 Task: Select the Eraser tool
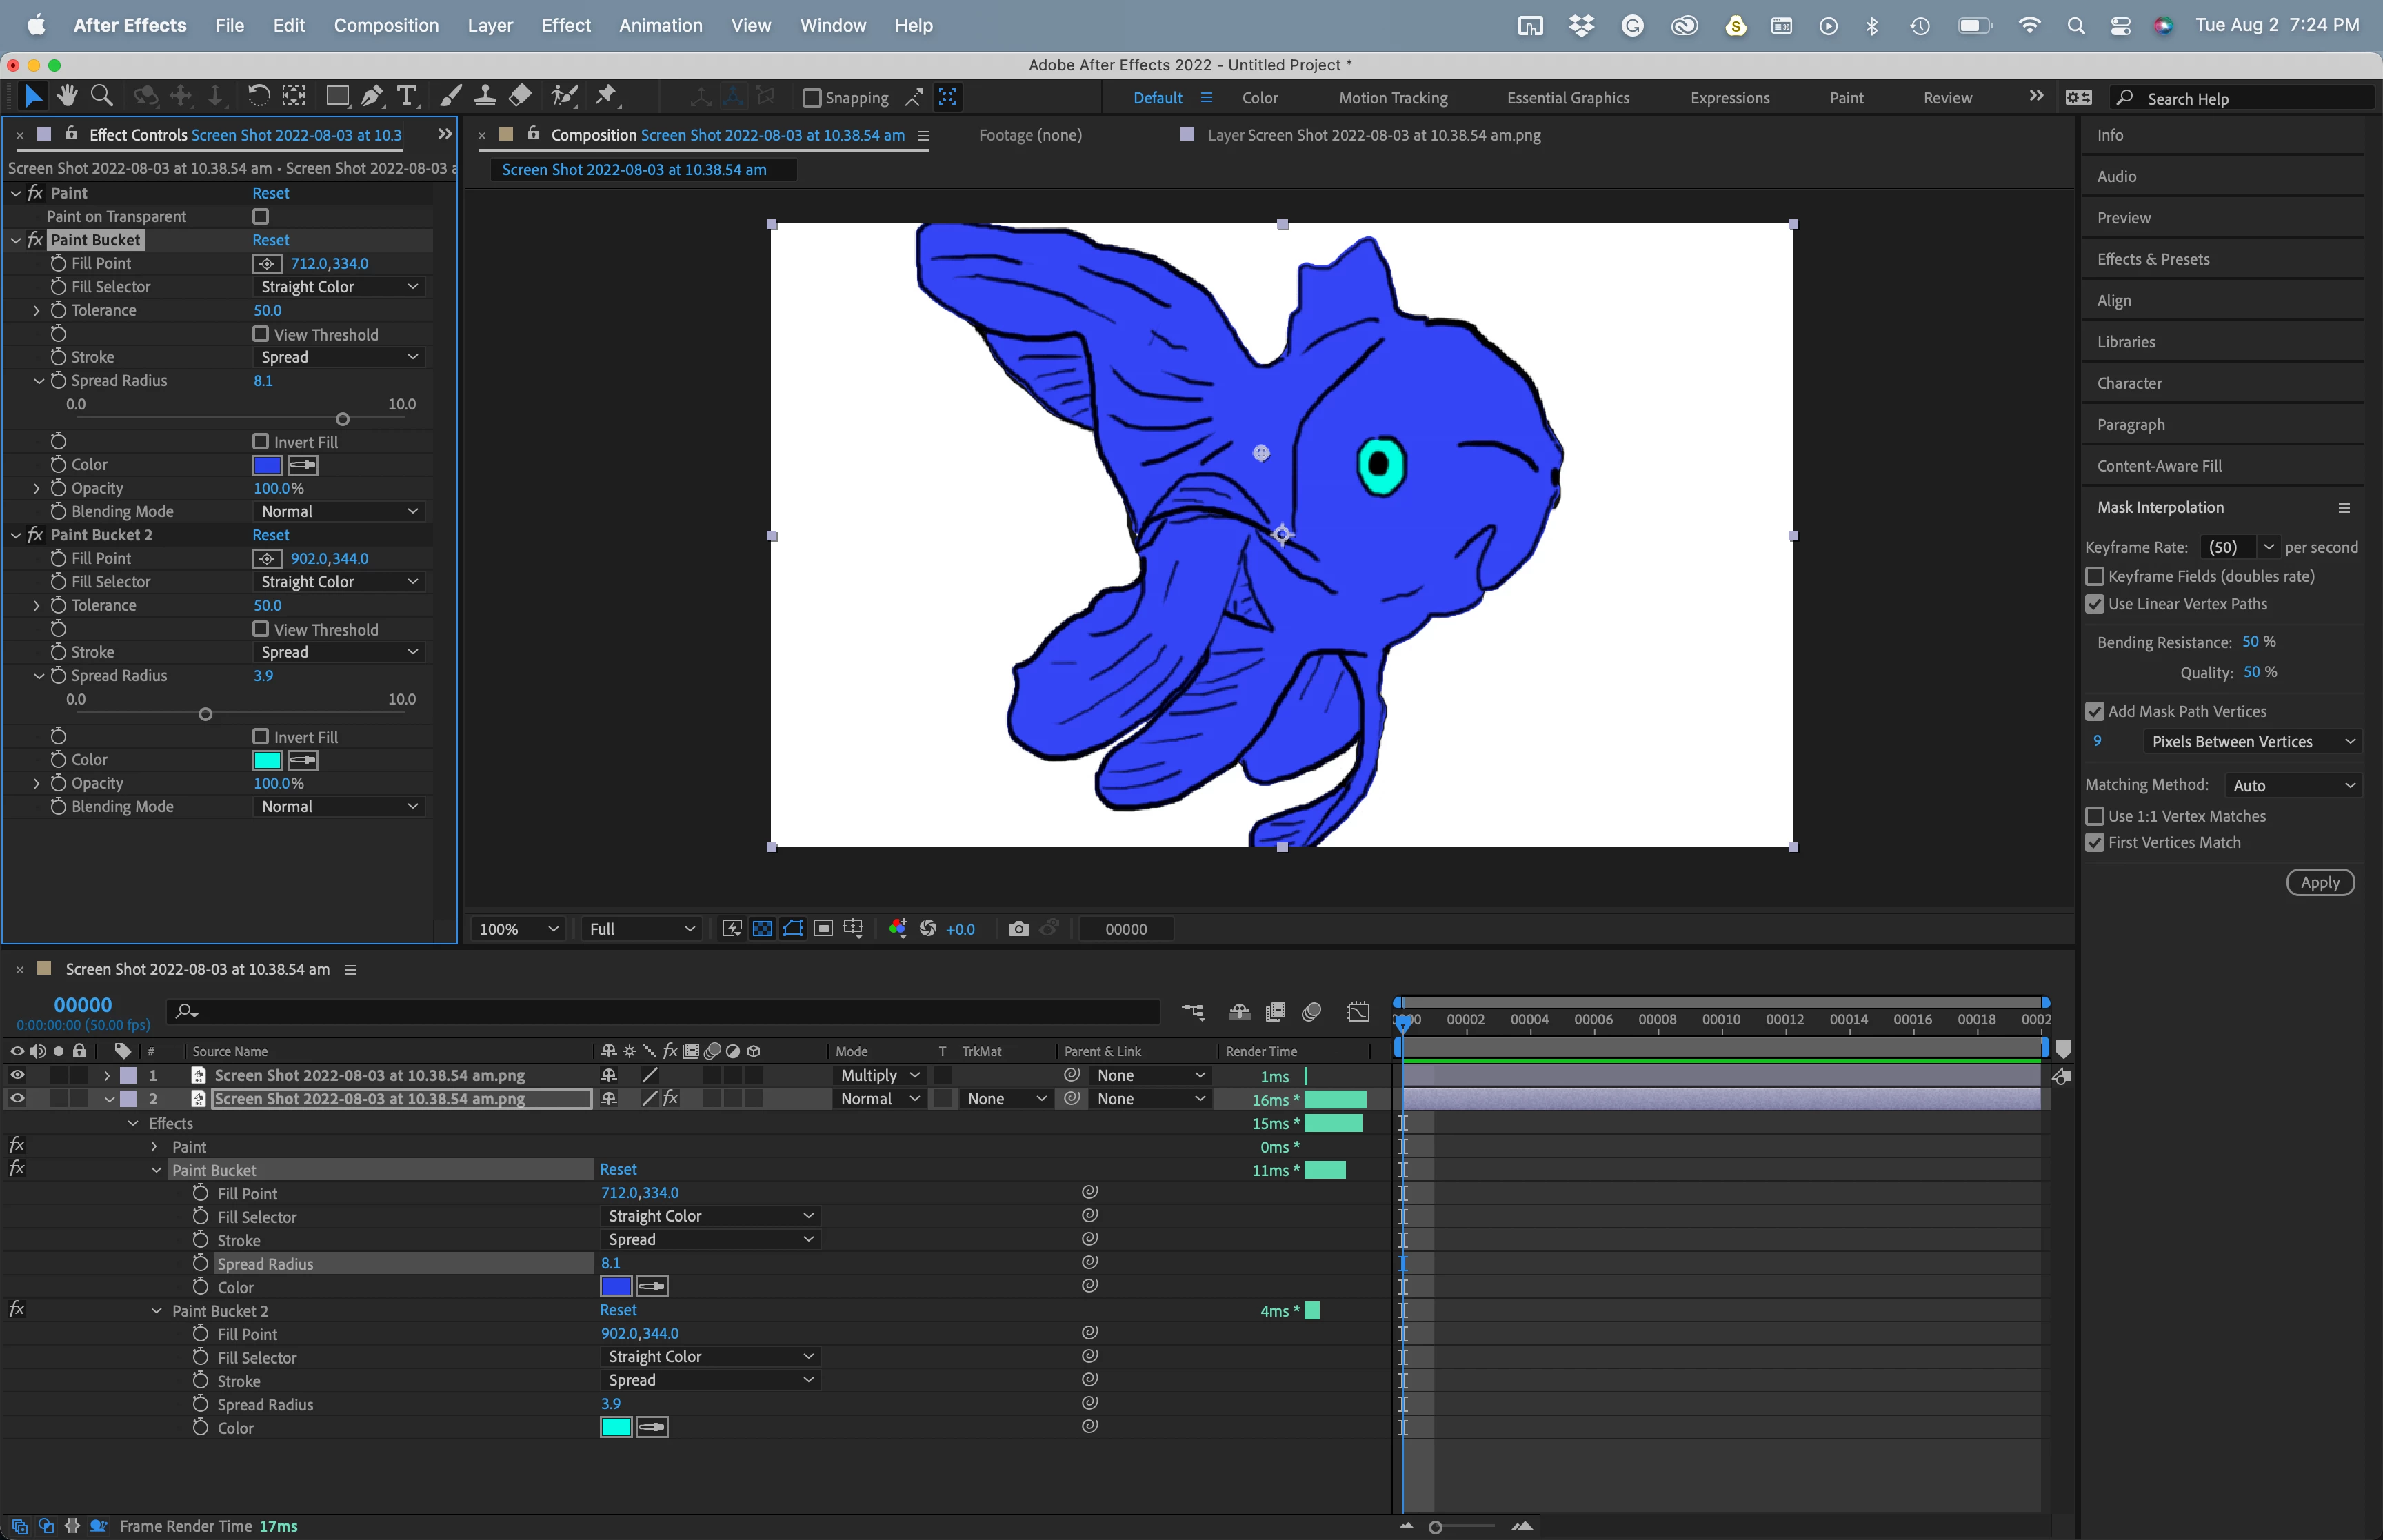tap(520, 96)
